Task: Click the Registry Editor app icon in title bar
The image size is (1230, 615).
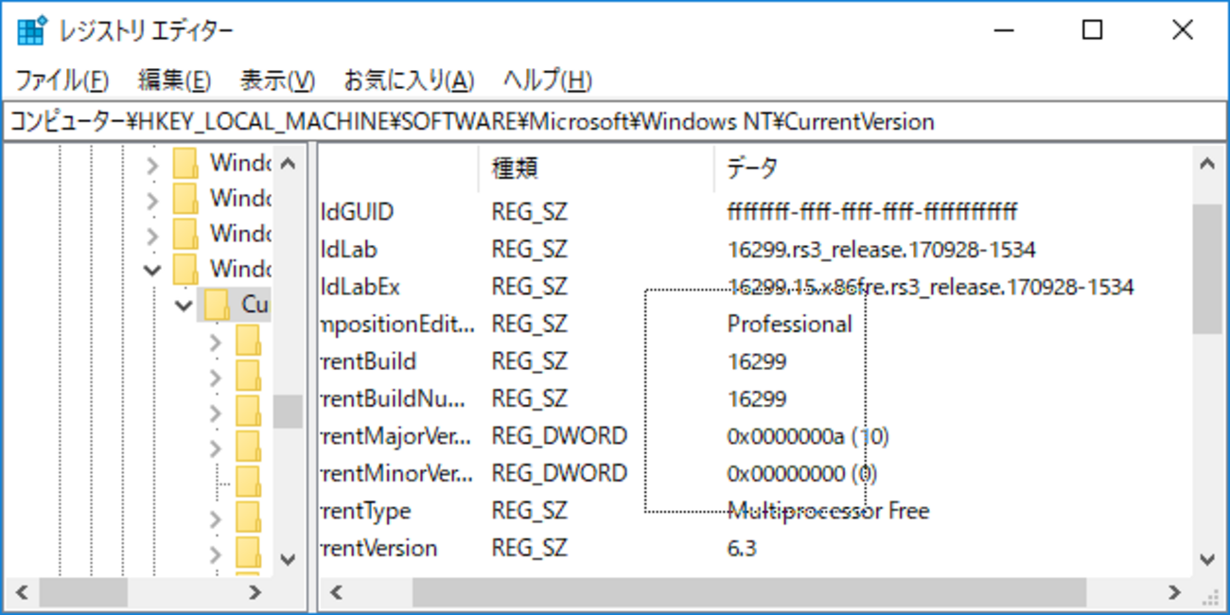Action: click(x=31, y=31)
